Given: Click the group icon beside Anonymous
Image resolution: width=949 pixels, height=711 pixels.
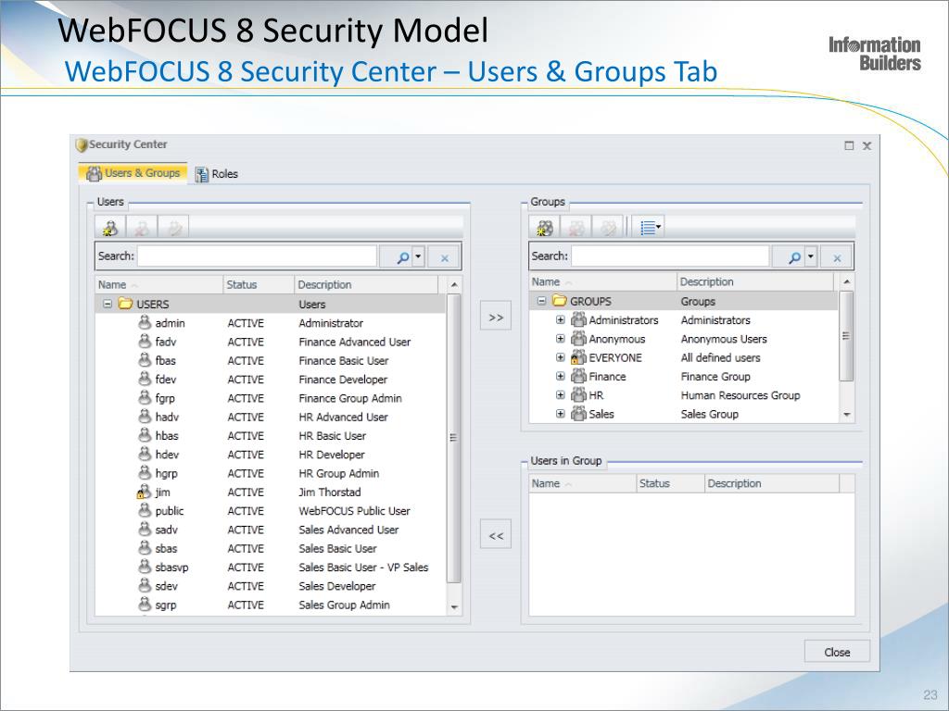Looking at the screenshot, I should [x=578, y=338].
